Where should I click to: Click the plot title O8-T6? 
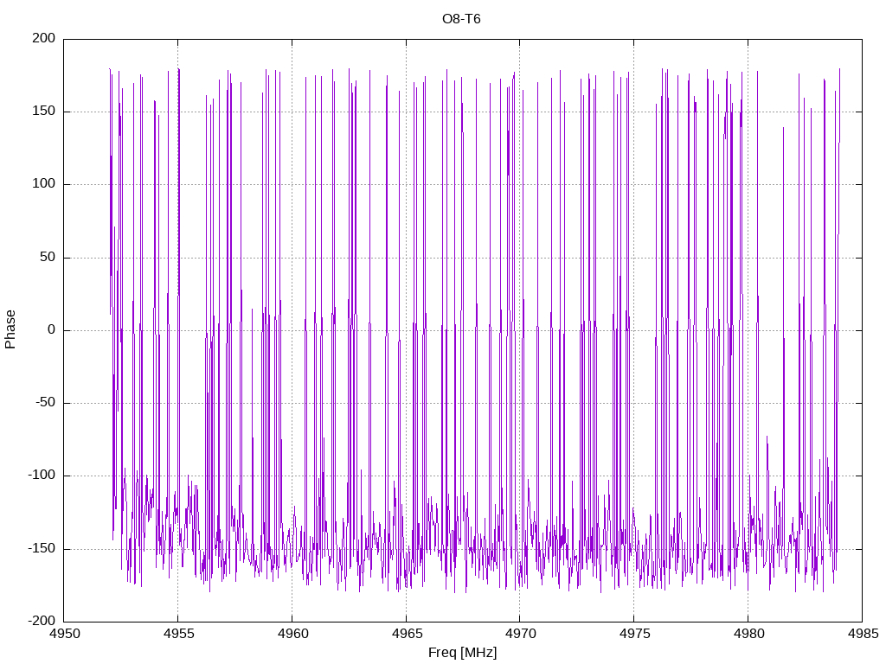click(x=461, y=19)
